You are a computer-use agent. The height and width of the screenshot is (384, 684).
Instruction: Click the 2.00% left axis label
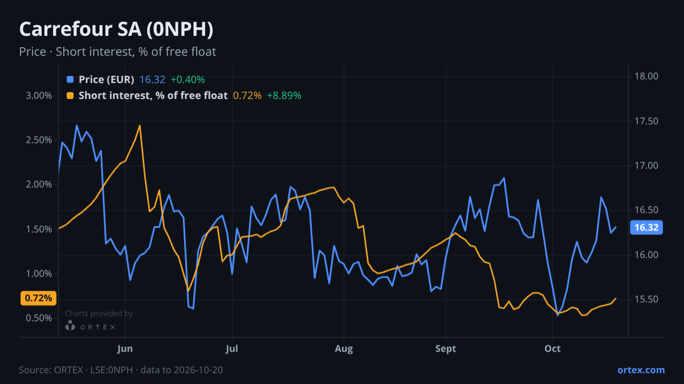tap(39, 184)
